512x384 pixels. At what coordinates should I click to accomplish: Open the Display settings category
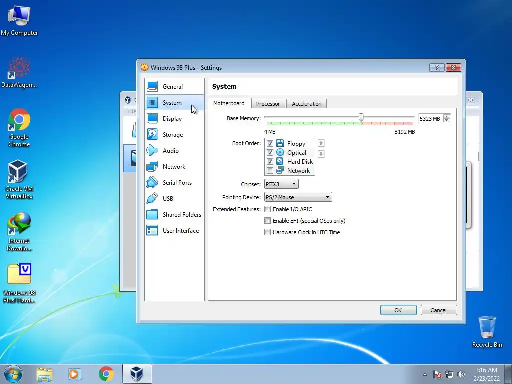[x=174, y=119]
